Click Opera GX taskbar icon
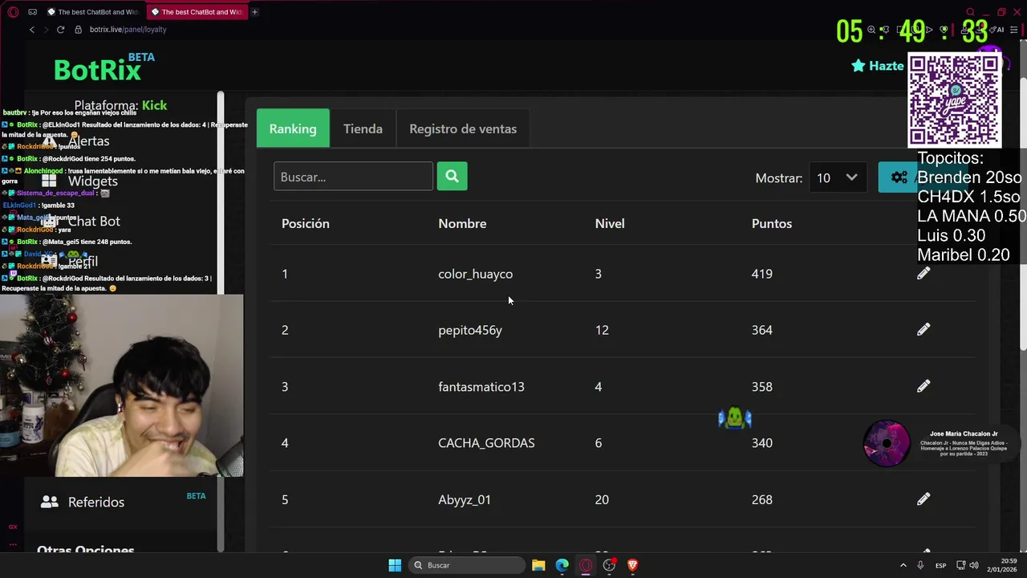 (x=586, y=565)
